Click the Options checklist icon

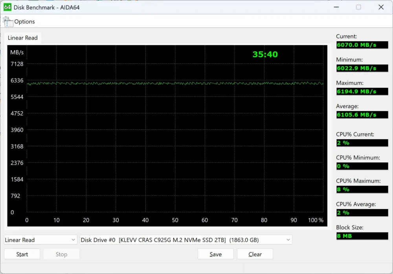click(x=8, y=22)
